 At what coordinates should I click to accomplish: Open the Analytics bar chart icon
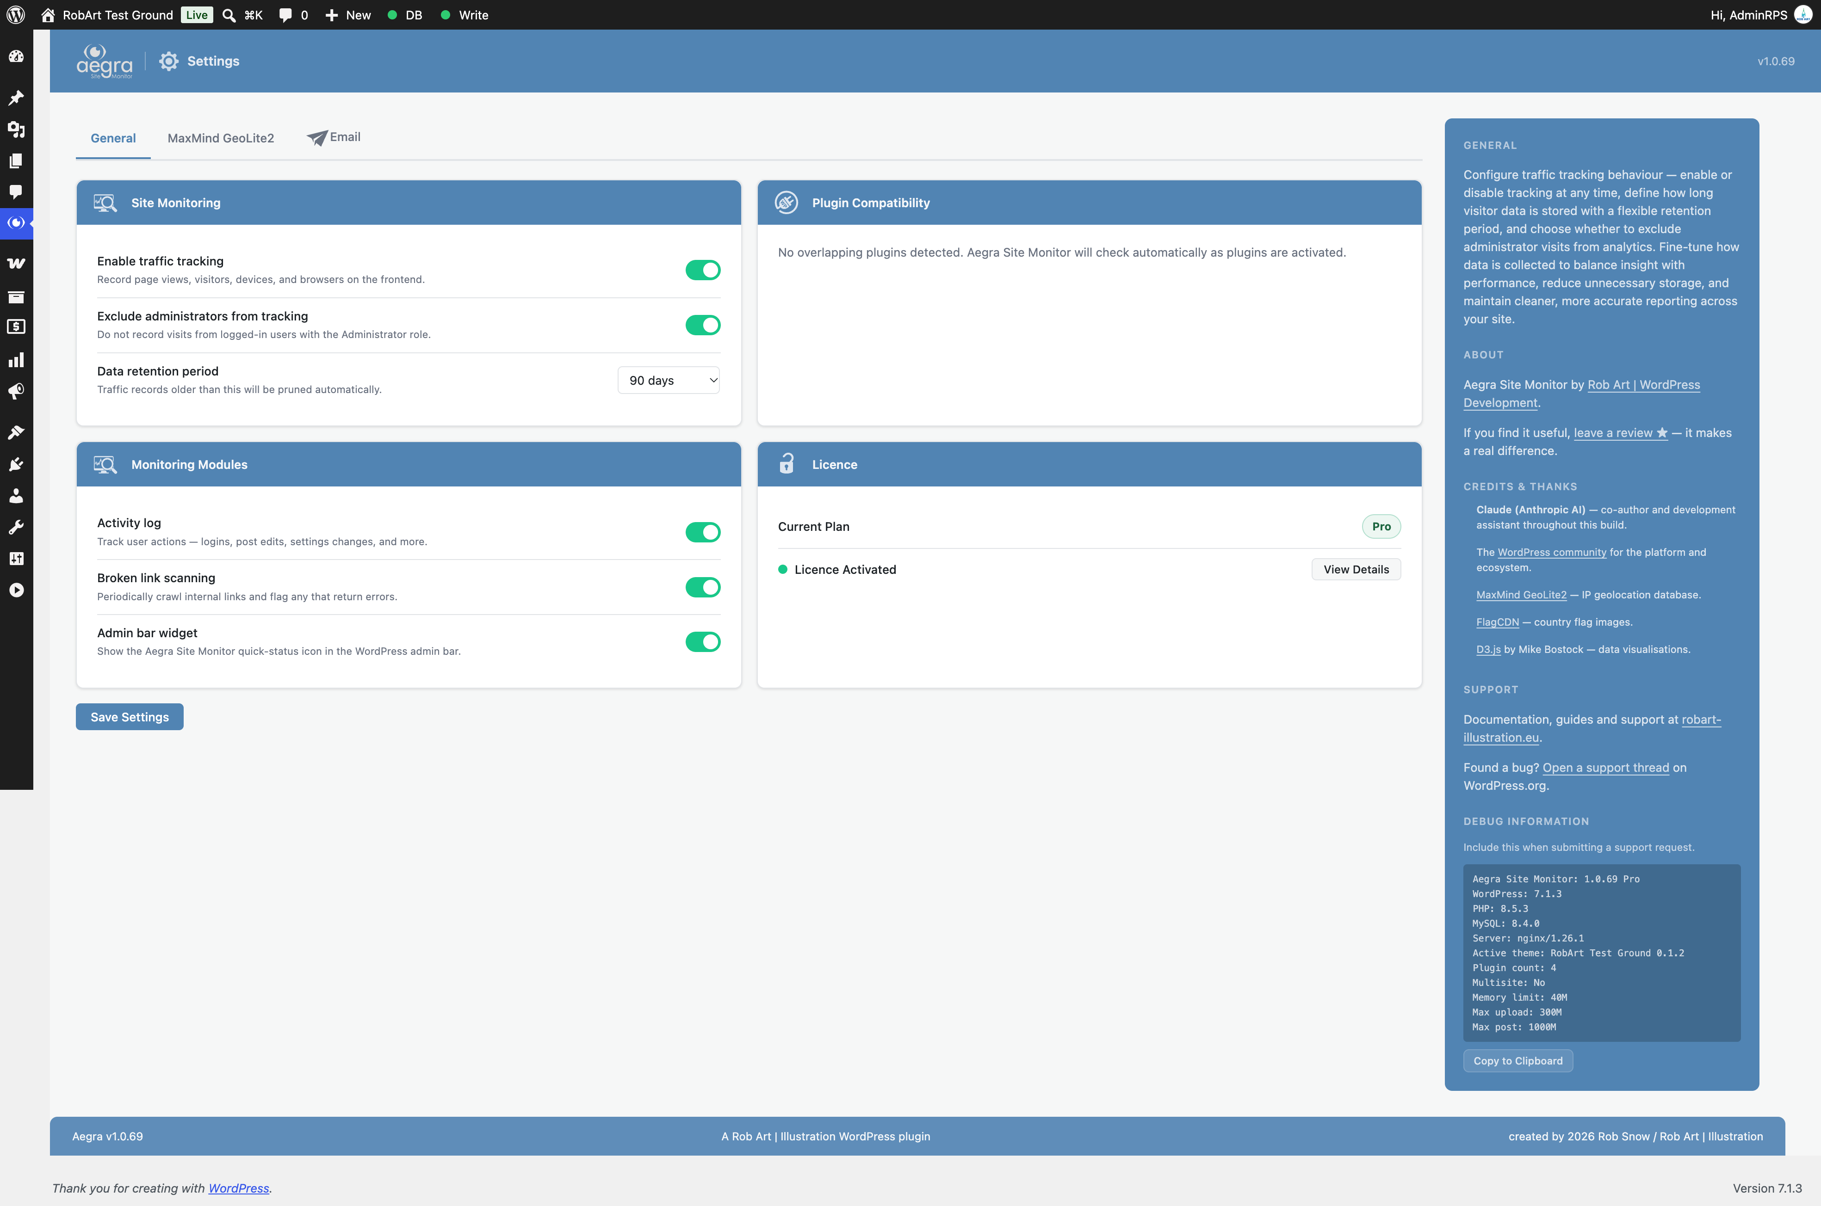pos(16,360)
